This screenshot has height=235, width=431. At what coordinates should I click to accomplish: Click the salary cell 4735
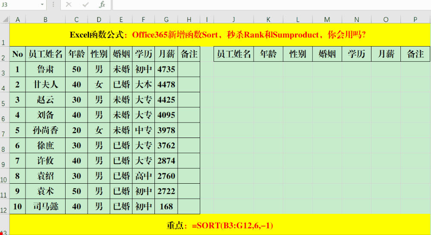pos(166,69)
